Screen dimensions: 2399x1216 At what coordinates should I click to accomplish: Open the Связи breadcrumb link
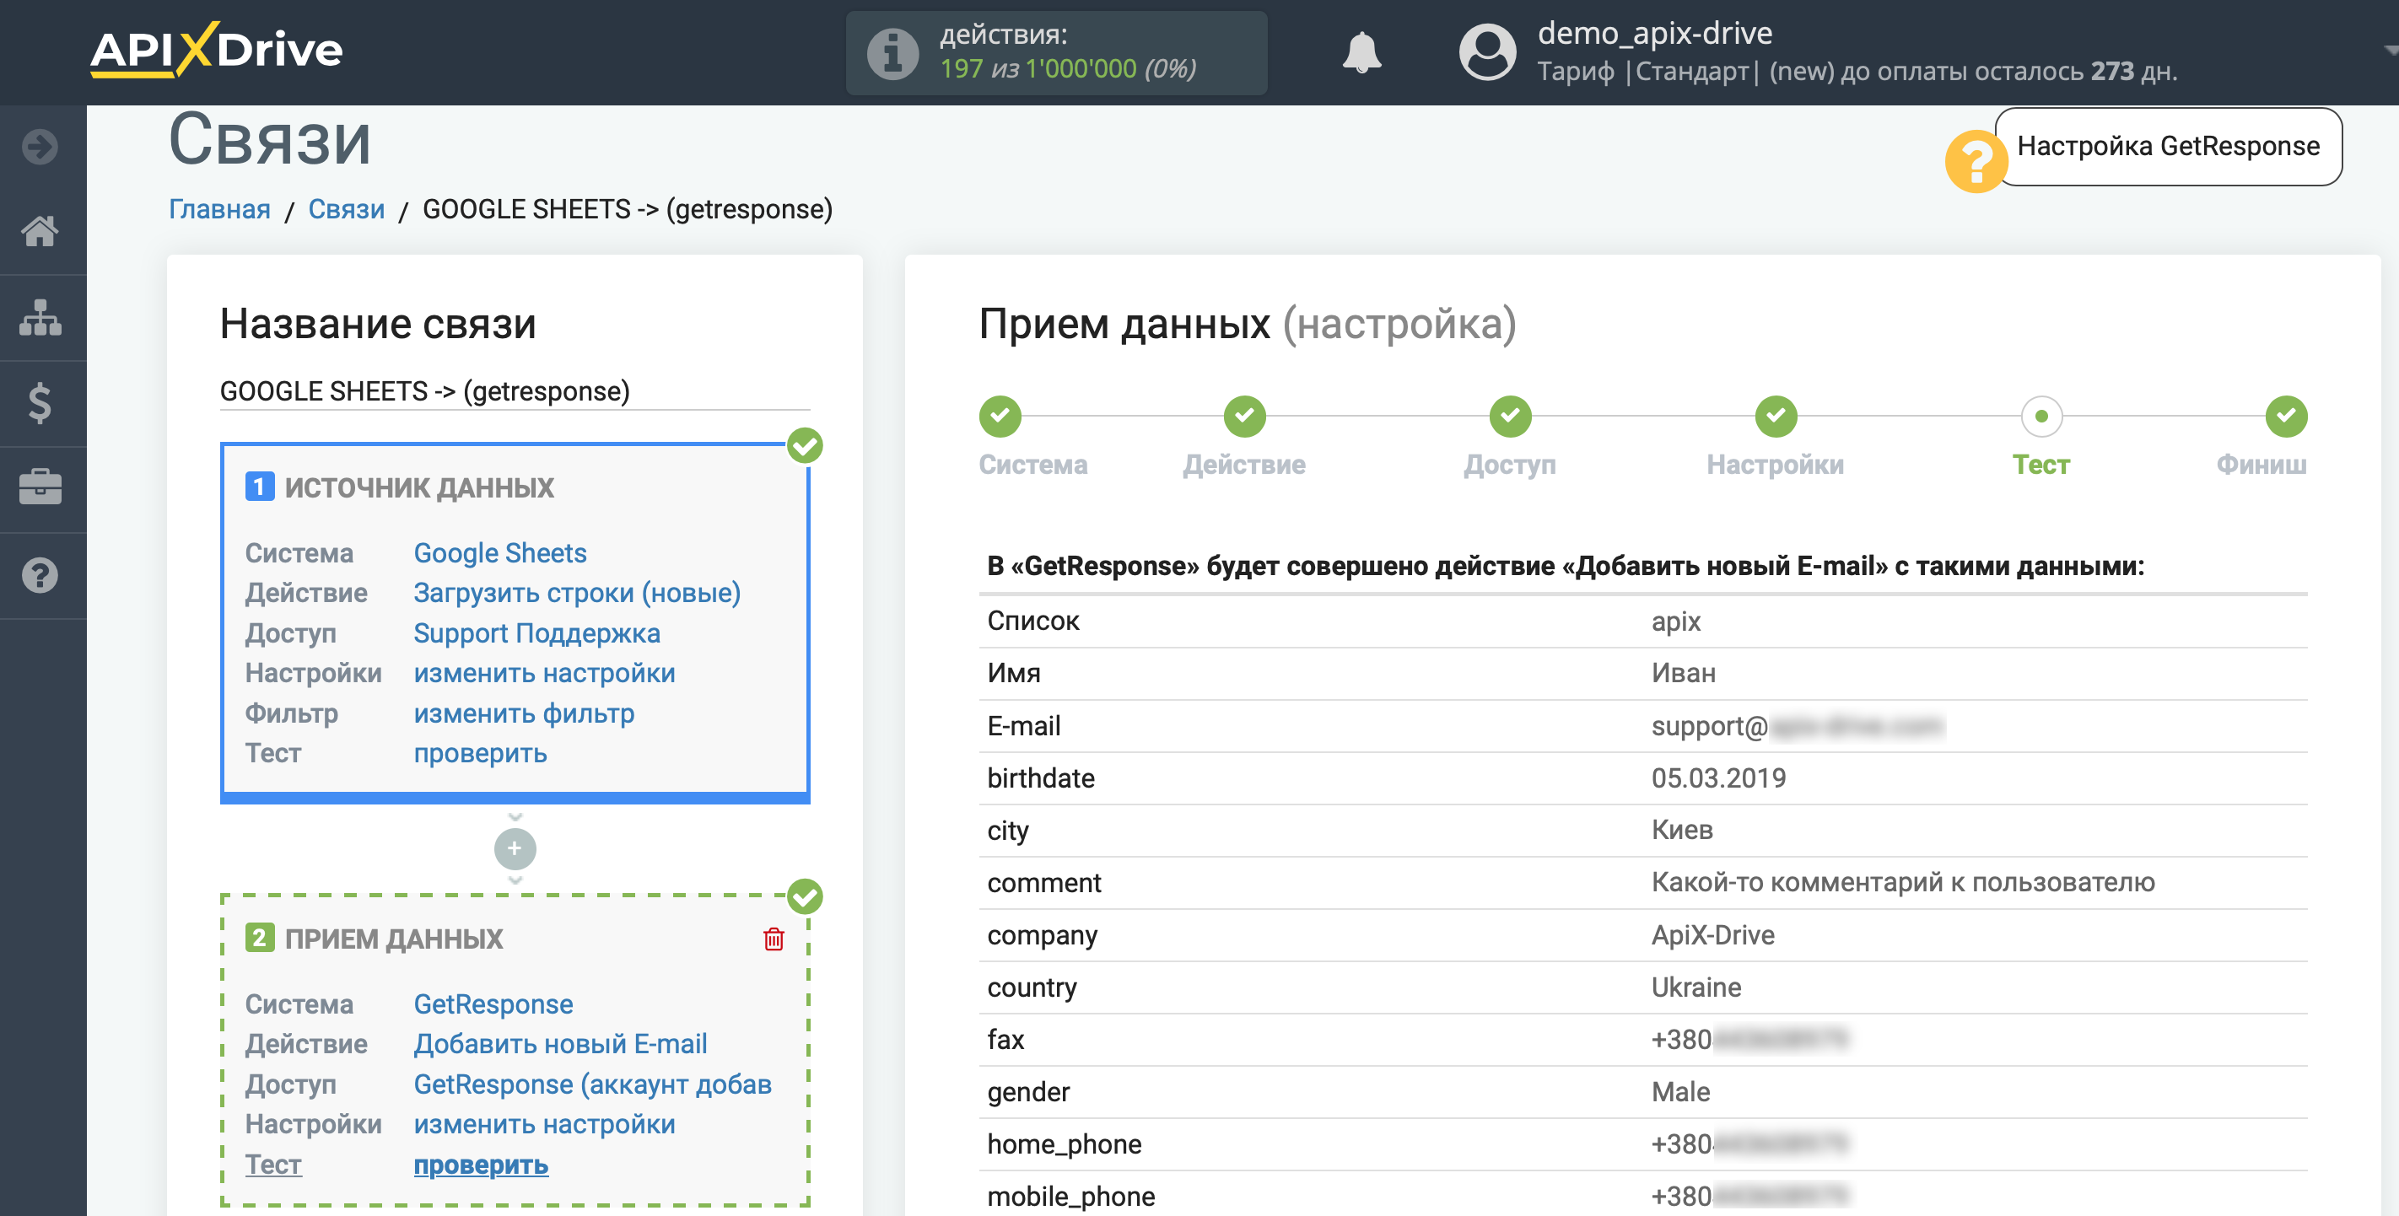pos(346,209)
